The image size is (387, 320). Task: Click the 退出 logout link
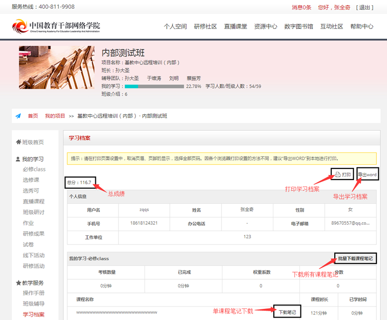[x=364, y=7]
